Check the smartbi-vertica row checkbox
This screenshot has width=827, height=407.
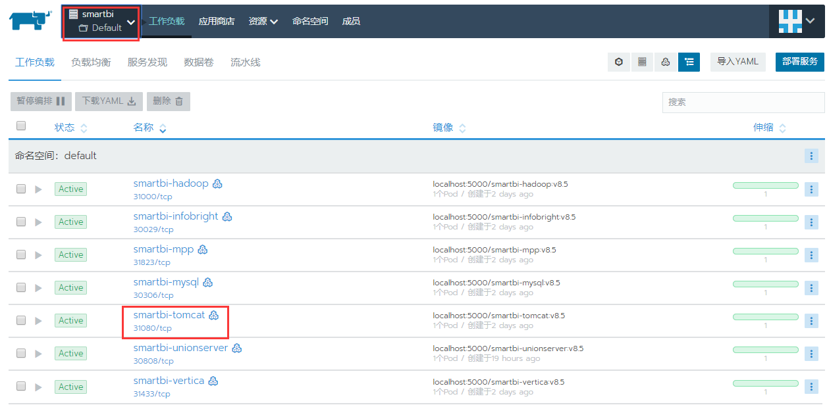tap(21, 386)
